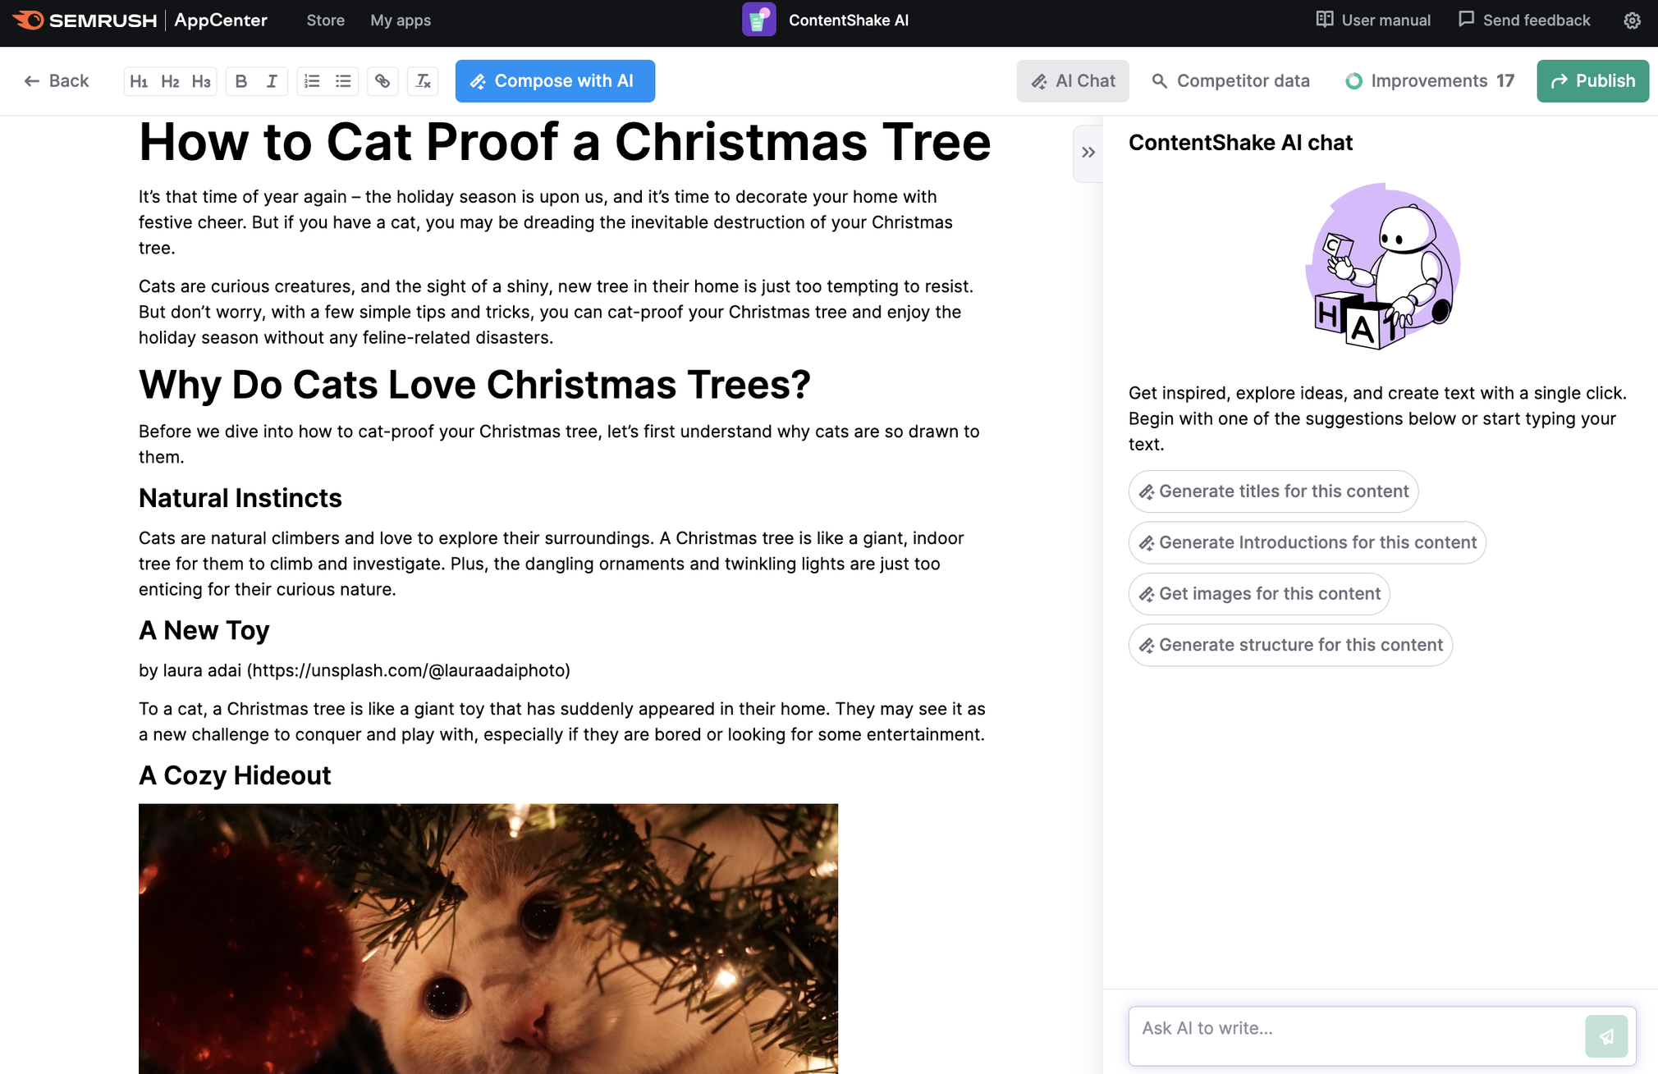Click the Heading H2 icon
Image resolution: width=1658 pixels, height=1074 pixels.
point(169,81)
